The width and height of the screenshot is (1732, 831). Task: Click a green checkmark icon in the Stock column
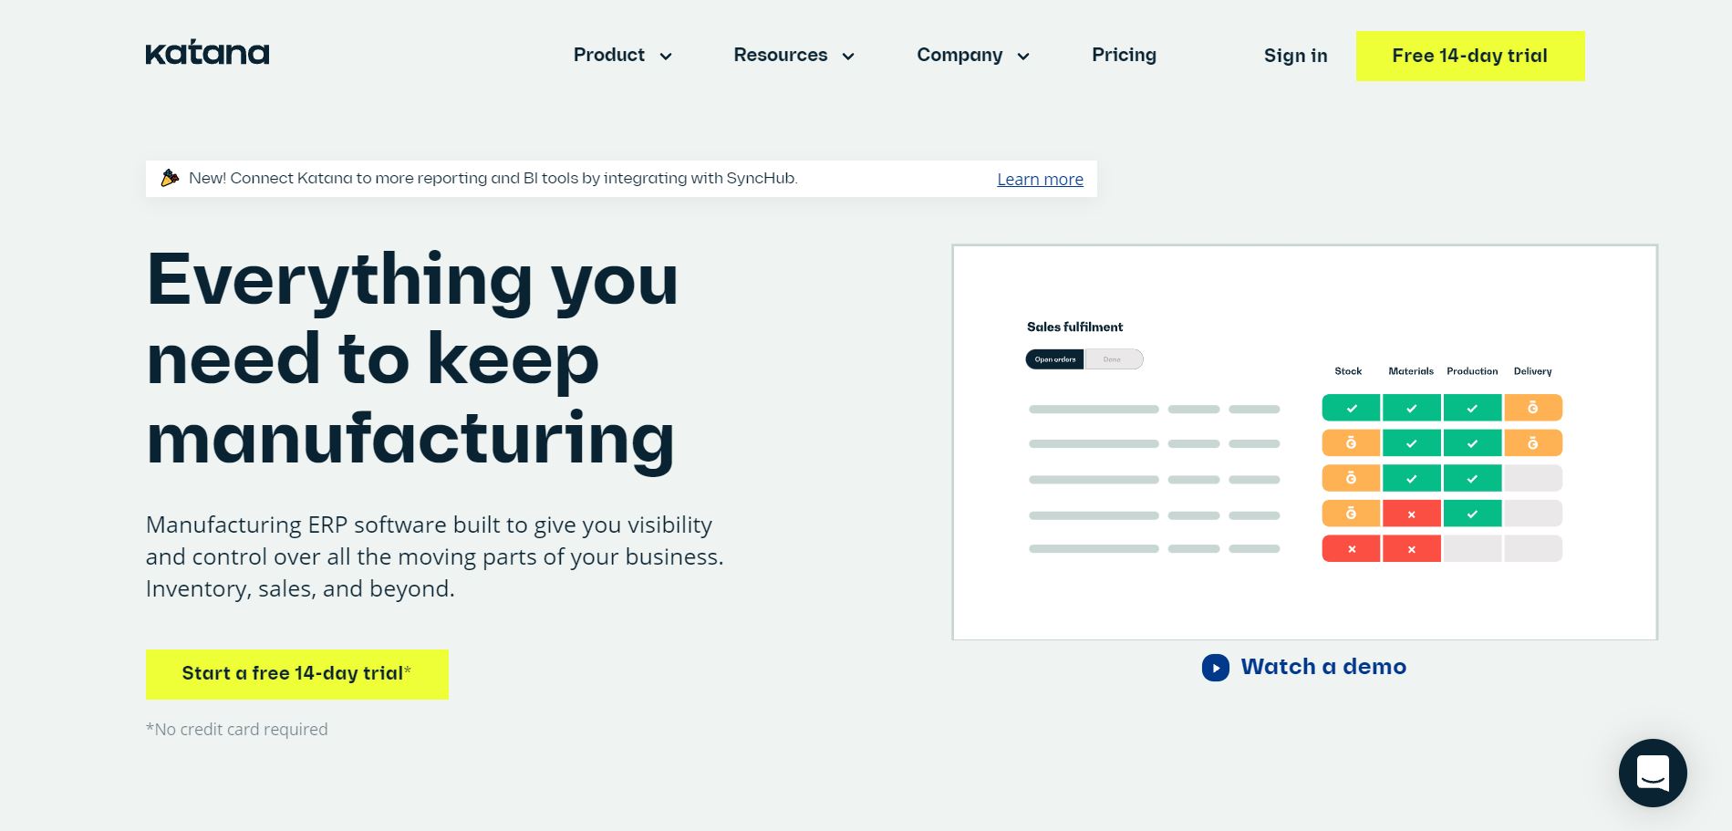1350,408
